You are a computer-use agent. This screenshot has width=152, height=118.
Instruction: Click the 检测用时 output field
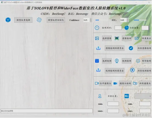[118, 28]
